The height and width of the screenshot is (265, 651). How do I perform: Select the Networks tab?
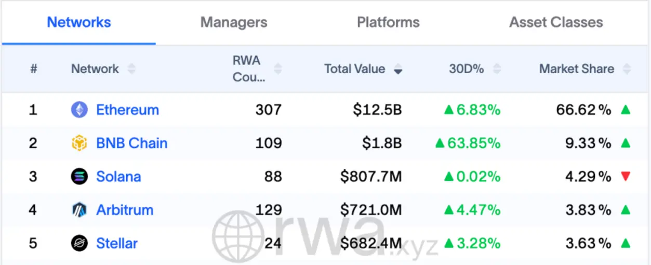(79, 22)
